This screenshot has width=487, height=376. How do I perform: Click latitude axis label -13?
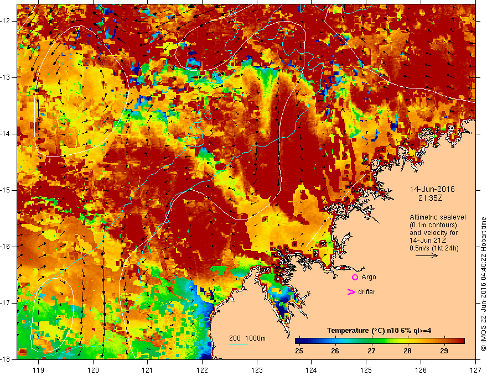(x=6, y=77)
